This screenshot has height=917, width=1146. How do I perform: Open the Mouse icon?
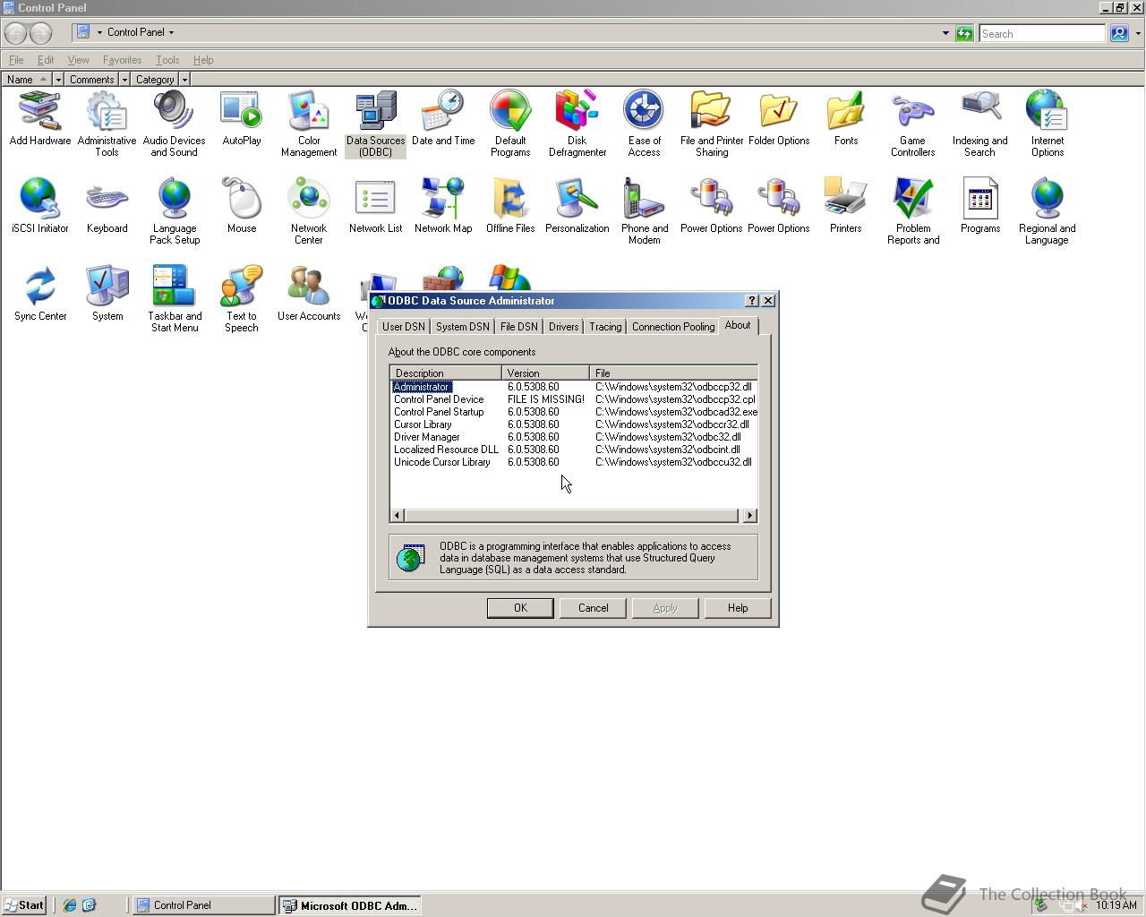point(242,206)
